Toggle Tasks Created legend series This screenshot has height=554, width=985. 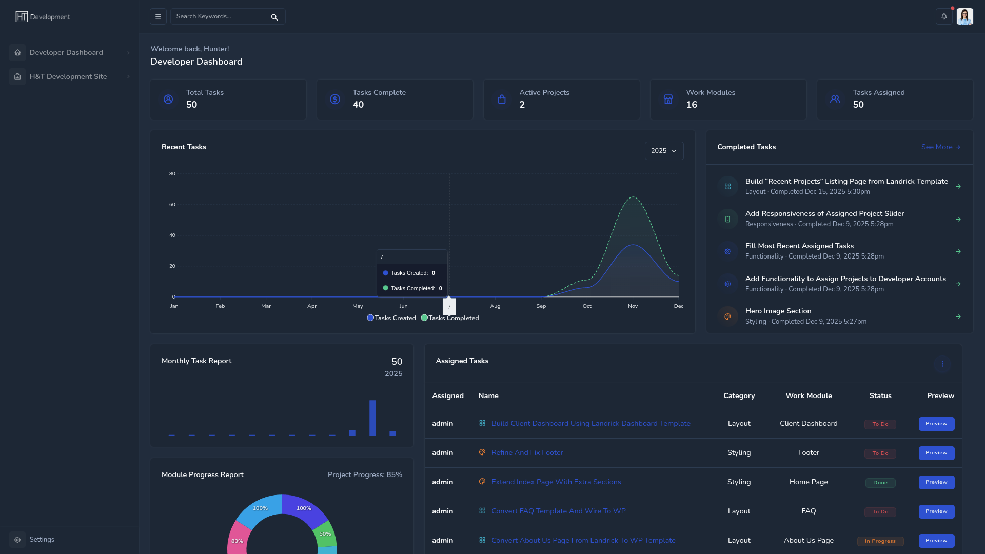[x=391, y=318]
